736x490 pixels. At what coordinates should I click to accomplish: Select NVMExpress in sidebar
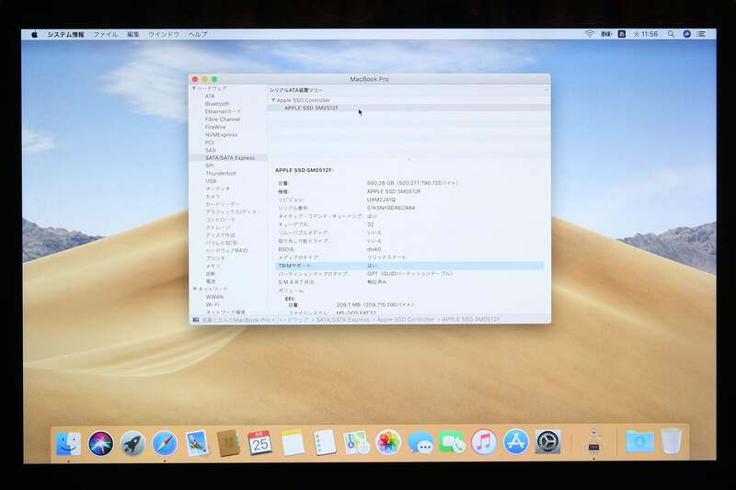tap(221, 134)
